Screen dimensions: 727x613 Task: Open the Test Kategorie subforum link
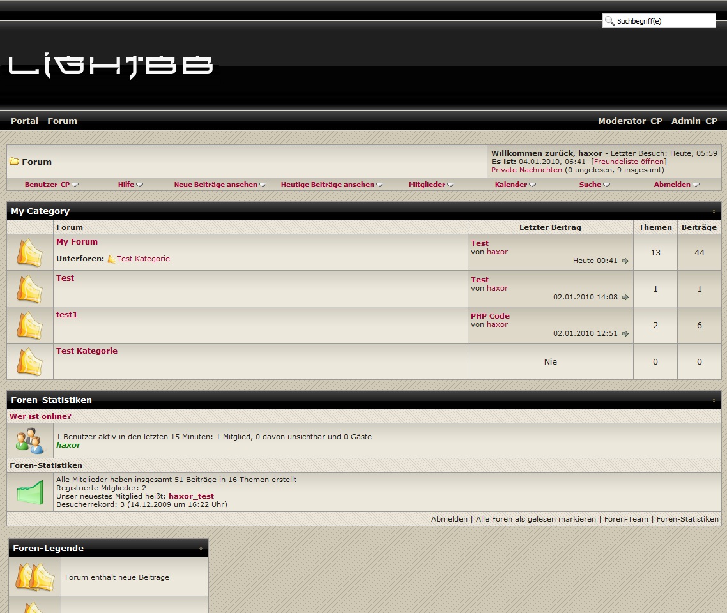coord(143,259)
